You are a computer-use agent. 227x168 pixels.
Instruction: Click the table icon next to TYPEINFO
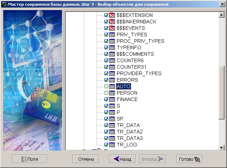[x=112, y=47]
